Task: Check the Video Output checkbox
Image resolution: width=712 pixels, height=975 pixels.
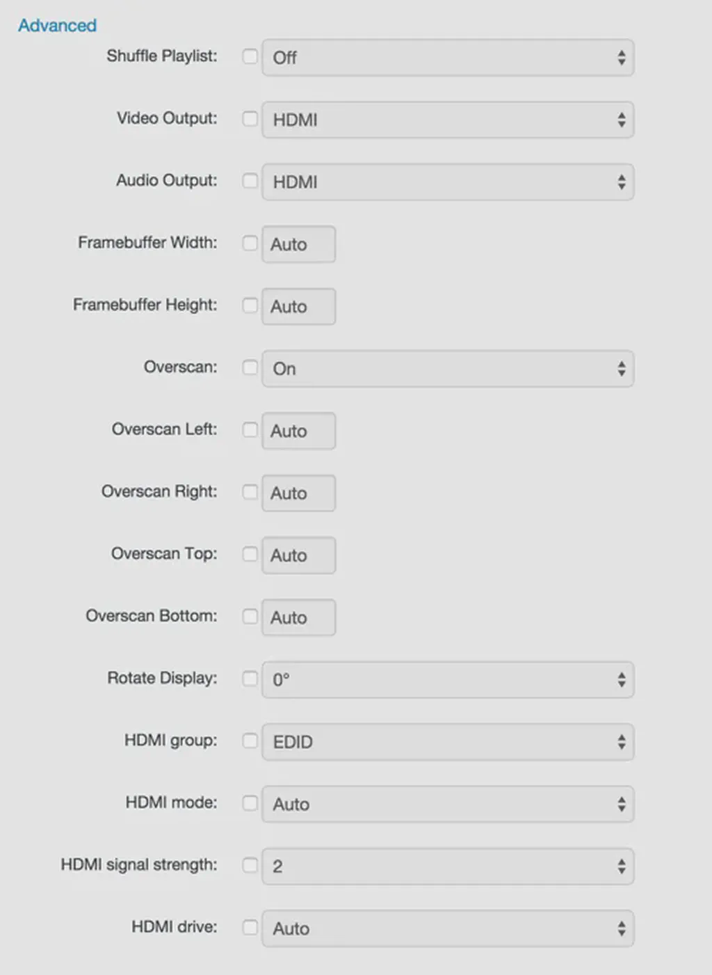Action: coord(250,120)
